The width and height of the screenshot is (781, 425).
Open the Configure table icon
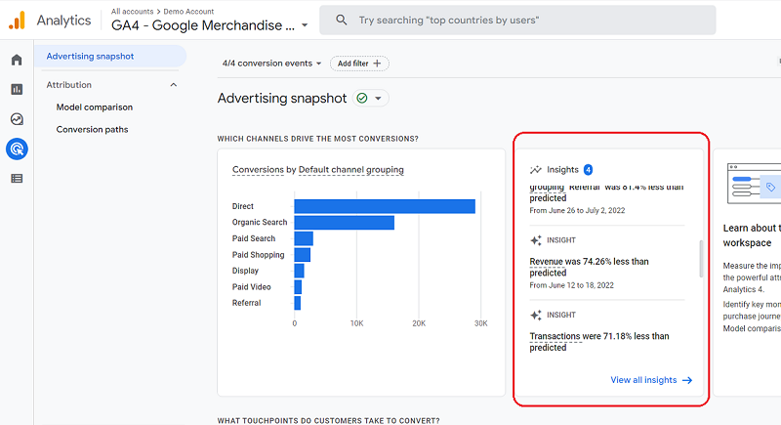tap(17, 179)
